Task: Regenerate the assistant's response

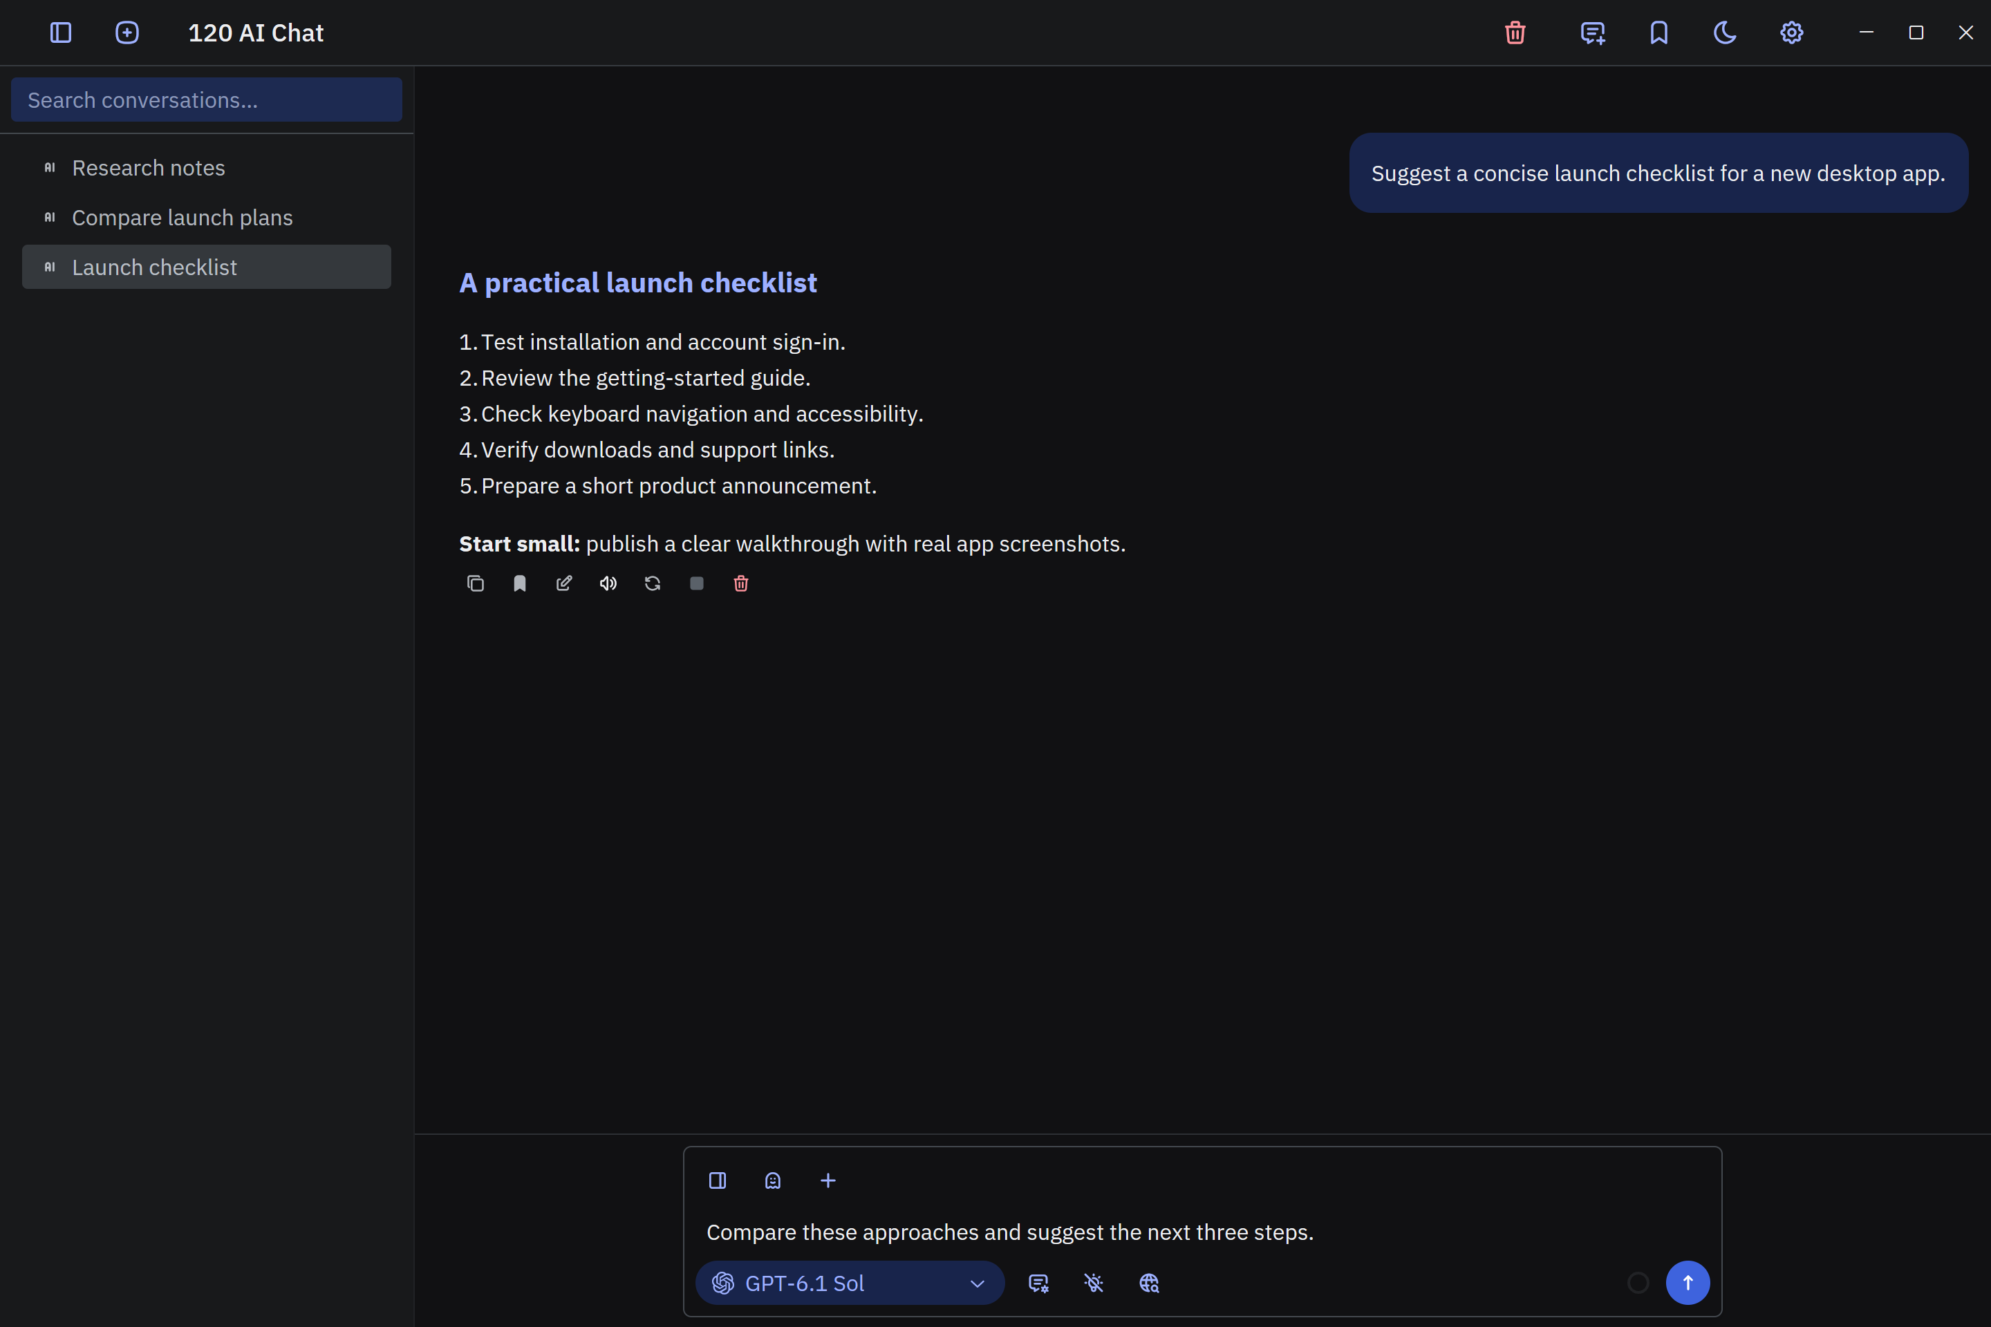Action: 653,584
